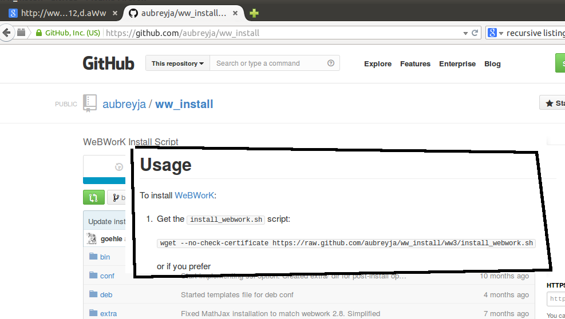Focus the address bar showing github.com/aubreyja/ww_install
The image size is (565, 319).
(x=281, y=33)
